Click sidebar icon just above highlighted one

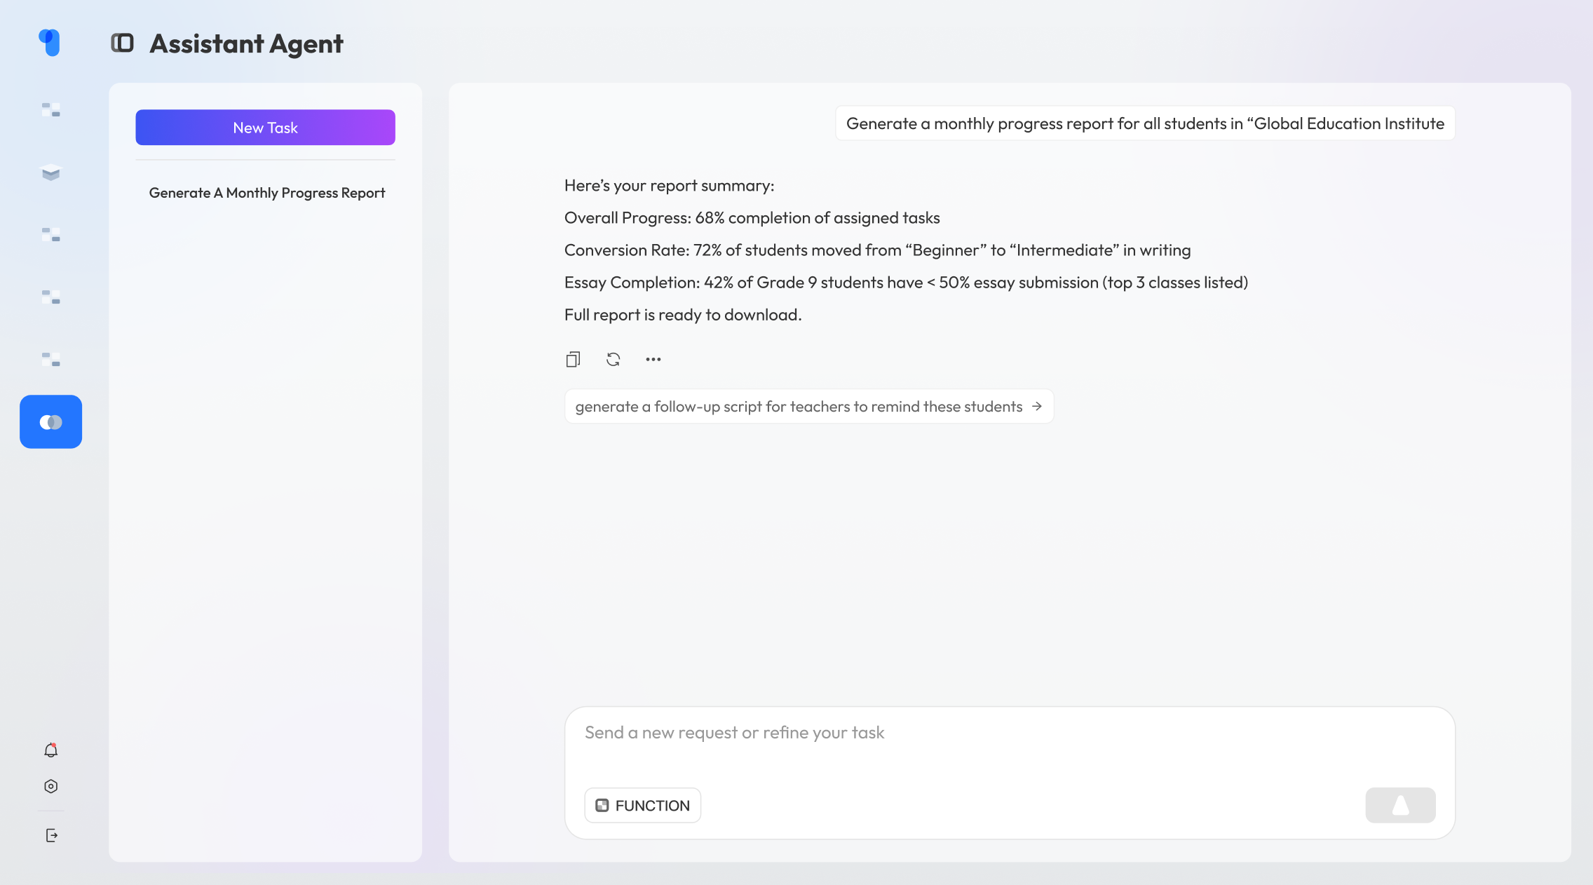coord(50,359)
